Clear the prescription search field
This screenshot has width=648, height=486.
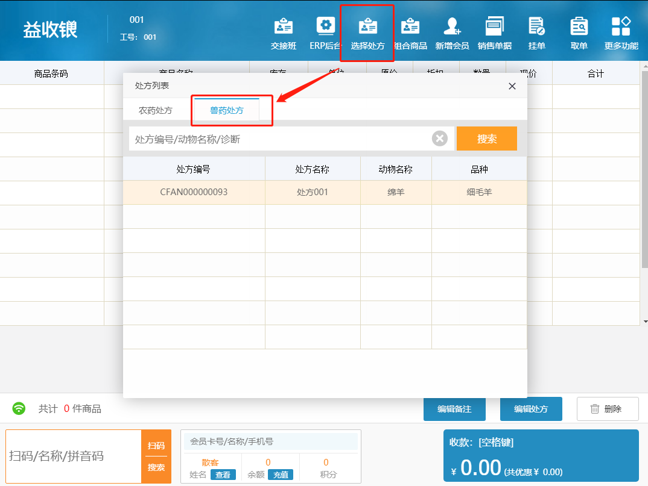440,139
